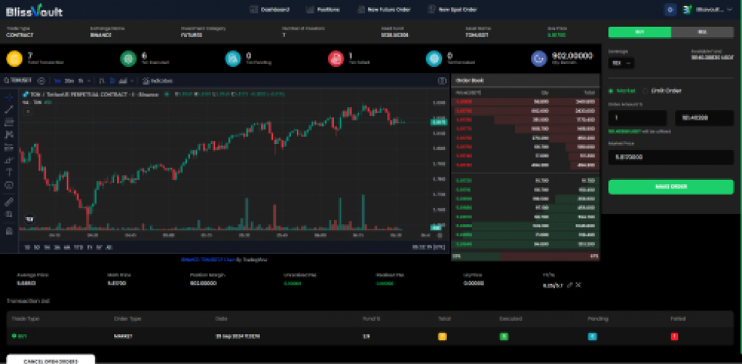Toggle chart fullscreen layout icon
This screenshot has height=364, width=742.
pyautogui.click(x=442, y=81)
